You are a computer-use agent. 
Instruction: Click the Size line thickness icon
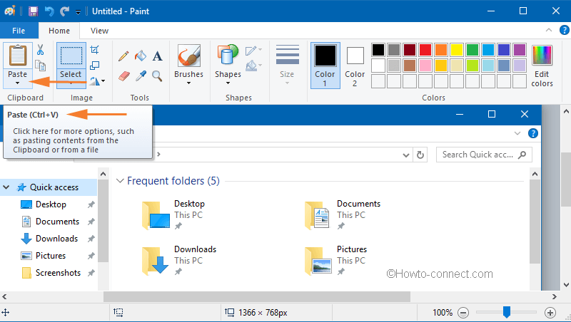(x=288, y=55)
